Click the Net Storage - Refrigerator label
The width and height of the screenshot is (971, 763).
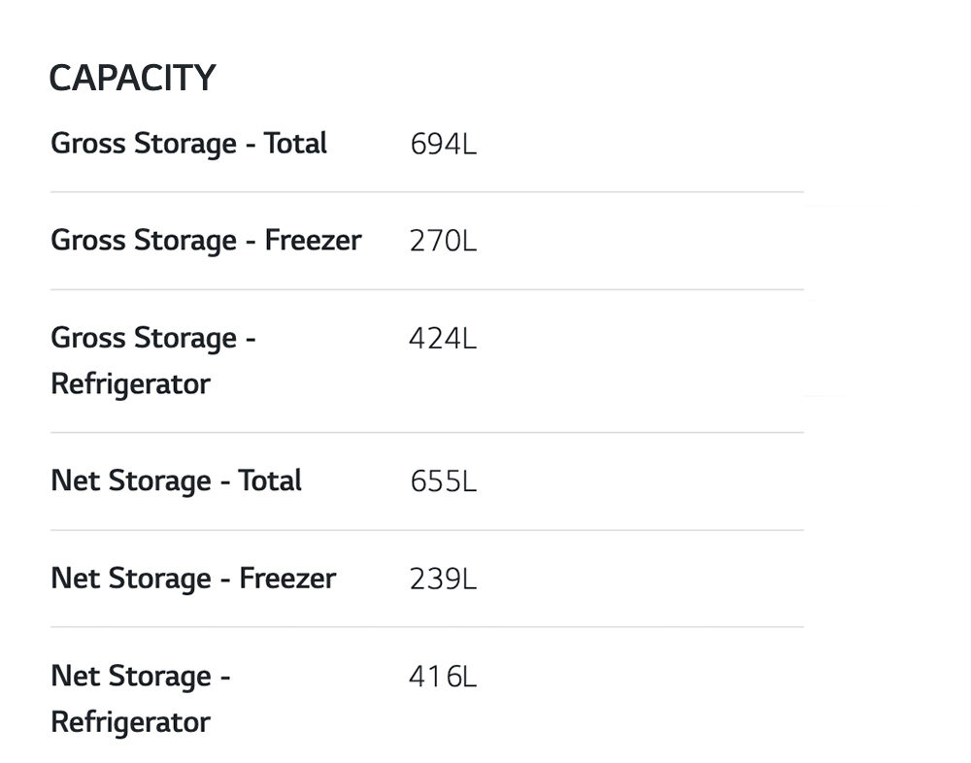pos(141,698)
